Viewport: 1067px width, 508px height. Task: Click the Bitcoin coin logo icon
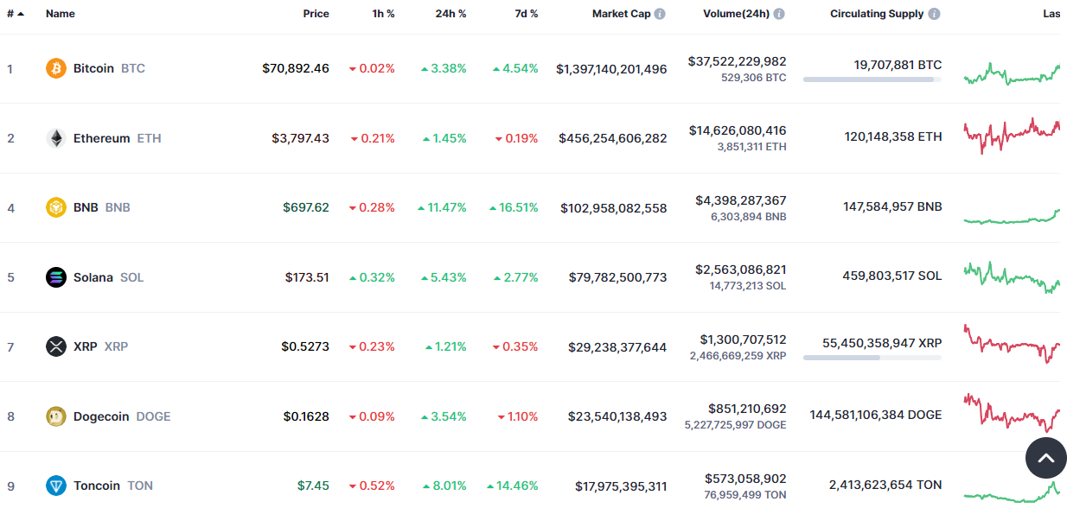pyautogui.click(x=56, y=68)
